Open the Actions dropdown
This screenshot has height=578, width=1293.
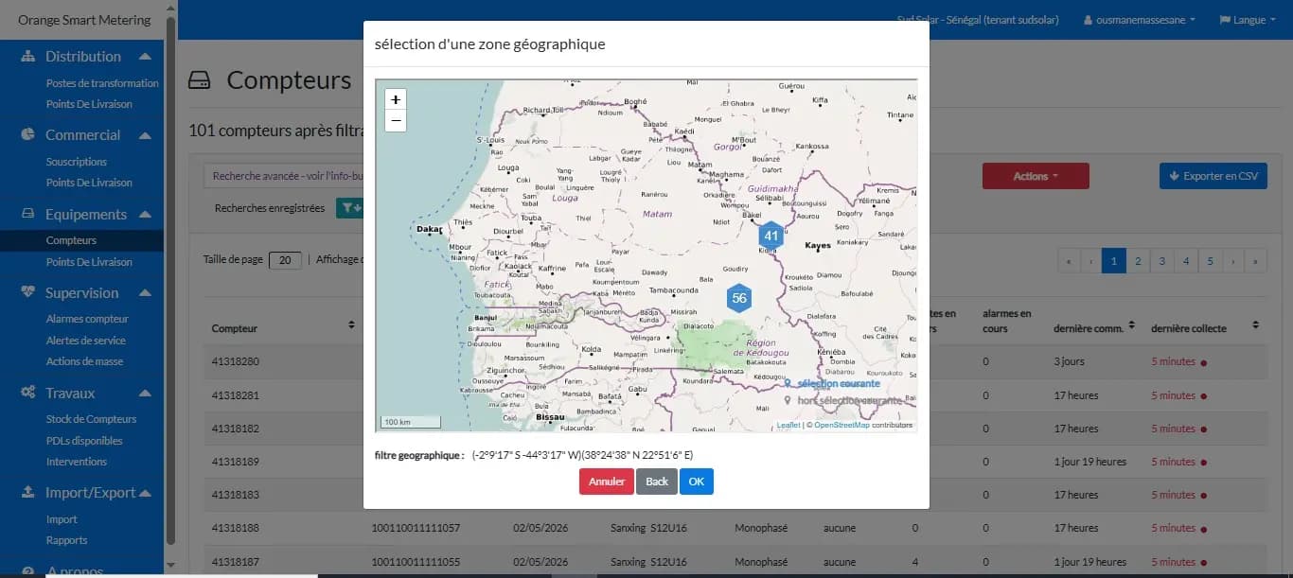click(1036, 176)
